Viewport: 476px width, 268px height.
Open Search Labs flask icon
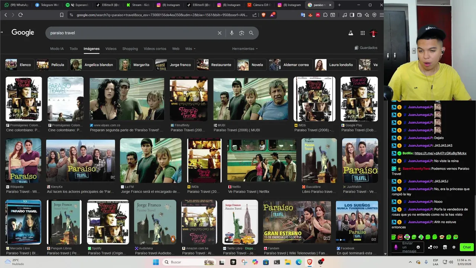click(351, 33)
